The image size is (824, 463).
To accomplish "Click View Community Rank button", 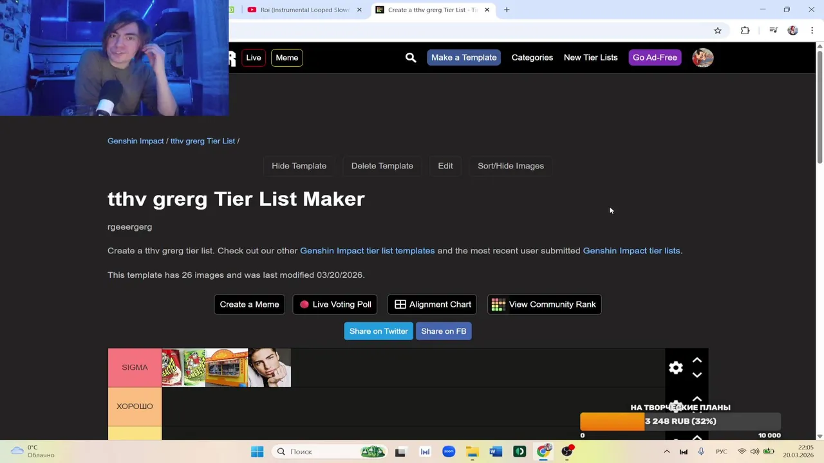I will (x=545, y=304).
